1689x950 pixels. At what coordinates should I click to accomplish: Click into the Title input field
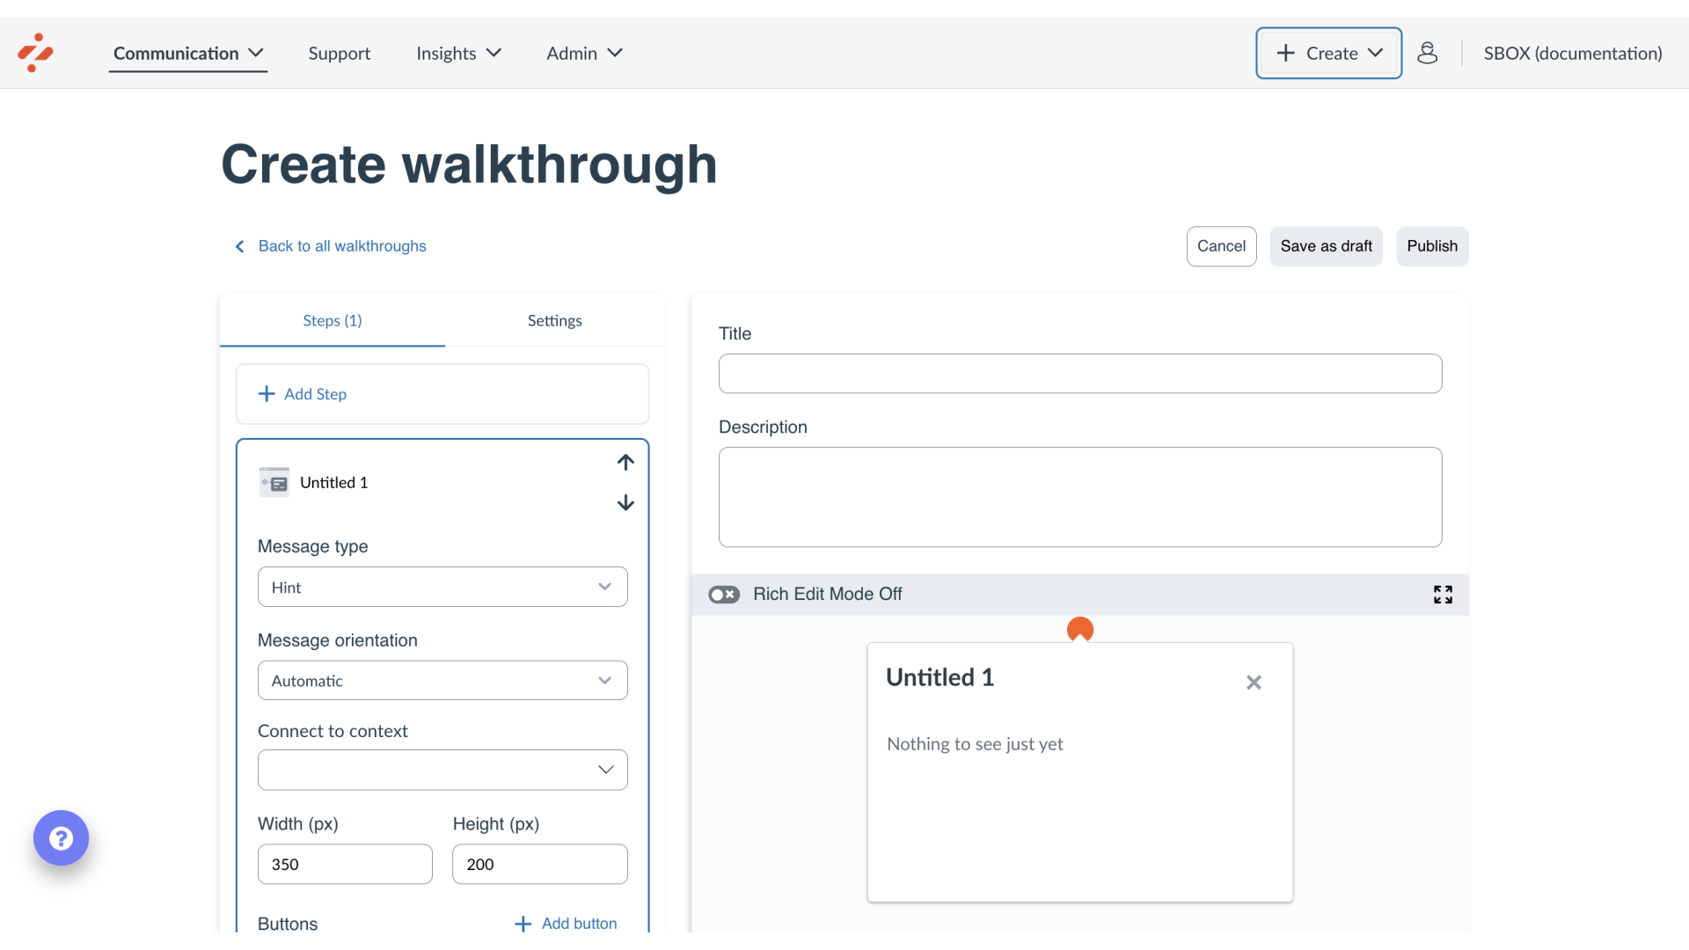coord(1080,374)
